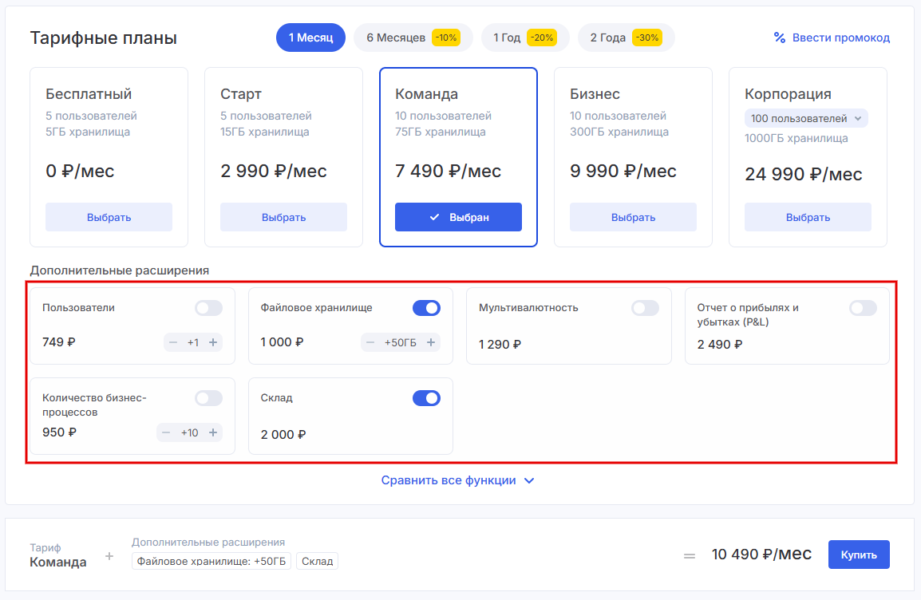
Task: Expand Сравнить все функции section
Action: (x=457, y=480)
